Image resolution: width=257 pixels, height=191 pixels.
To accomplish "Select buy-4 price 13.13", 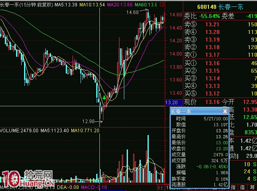I will point(212,86).
